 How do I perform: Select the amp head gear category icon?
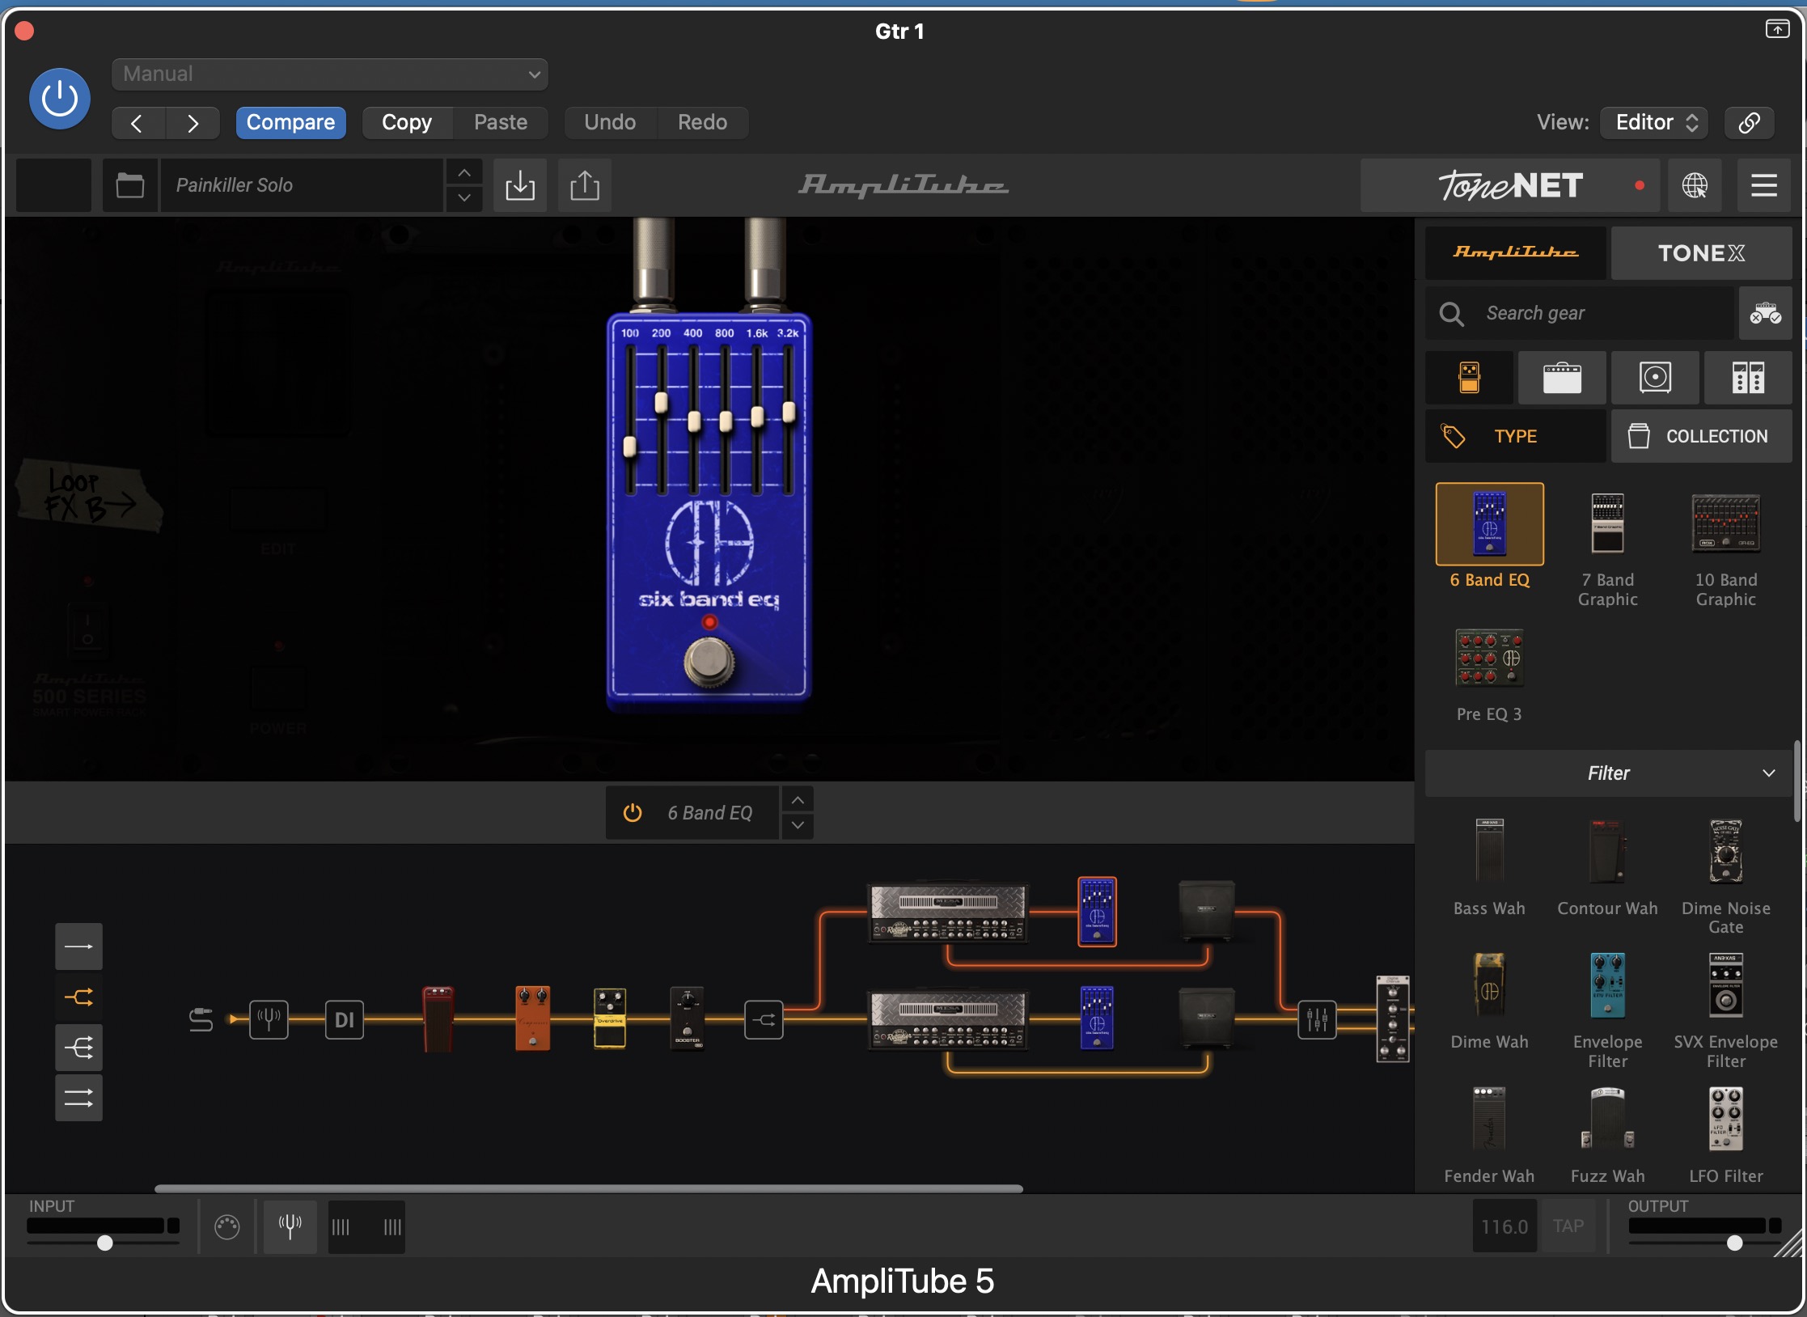[x=1561, y=377]
